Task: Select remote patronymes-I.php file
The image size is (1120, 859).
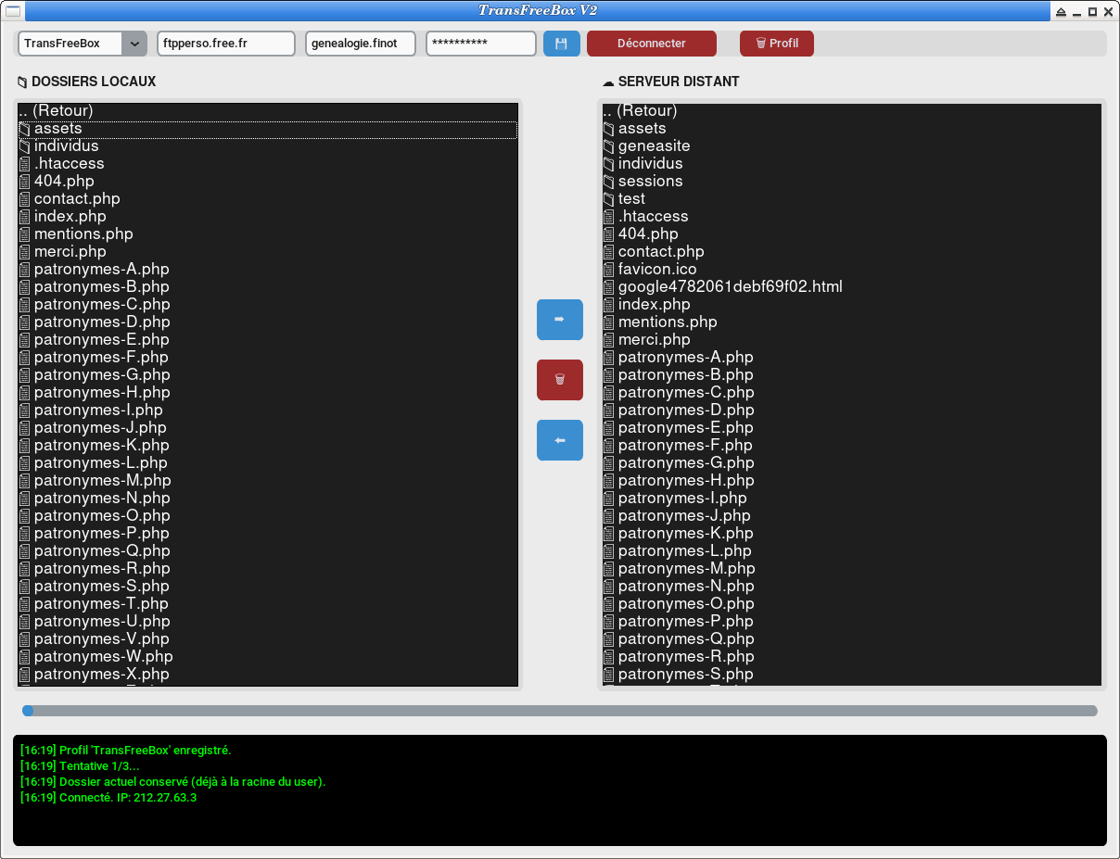Action: pyautogui.click(x=852, y=499)
